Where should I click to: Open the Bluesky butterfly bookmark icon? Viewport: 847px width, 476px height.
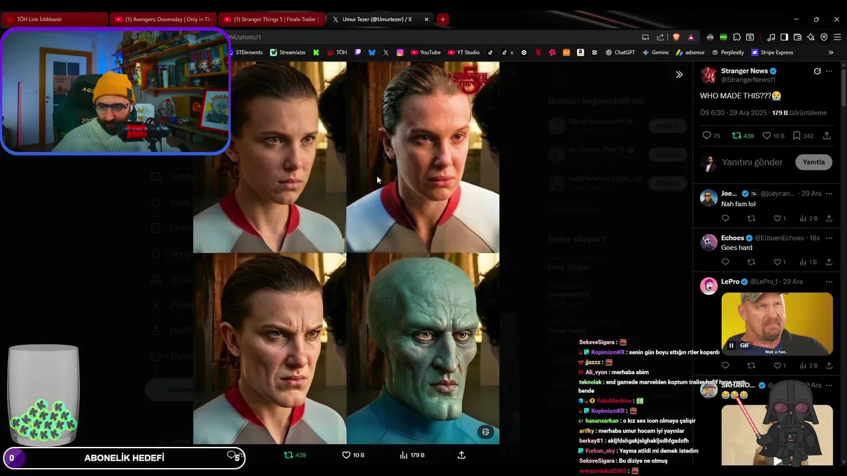[x=372, y=52]
